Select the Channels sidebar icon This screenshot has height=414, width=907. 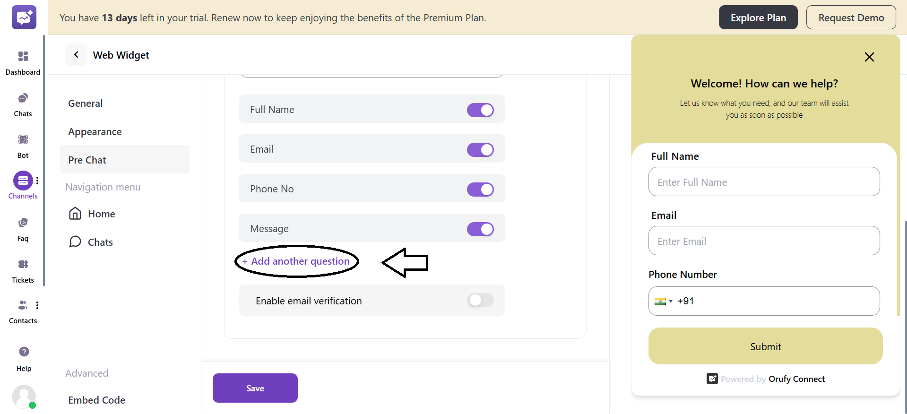coord(23,185)
